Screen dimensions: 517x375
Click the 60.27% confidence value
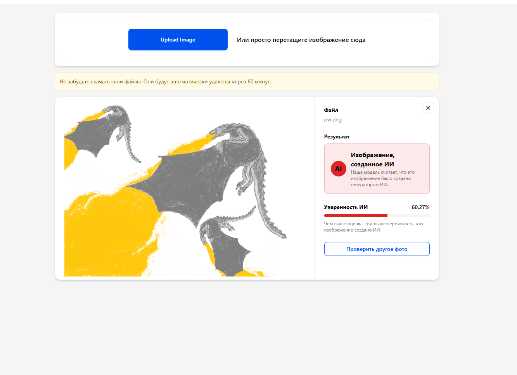click(420, 207)
